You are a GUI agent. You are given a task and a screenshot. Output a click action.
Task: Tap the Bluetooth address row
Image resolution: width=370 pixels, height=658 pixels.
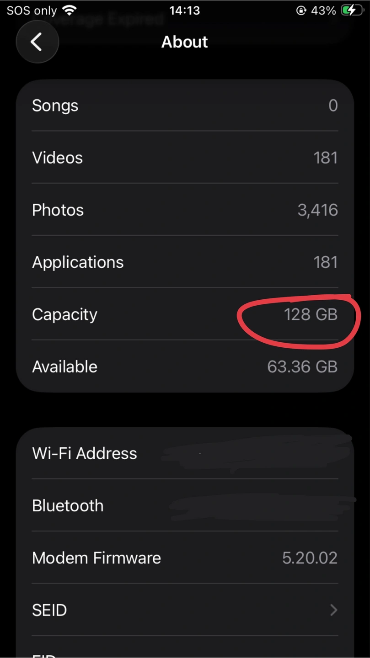(185, 505)
